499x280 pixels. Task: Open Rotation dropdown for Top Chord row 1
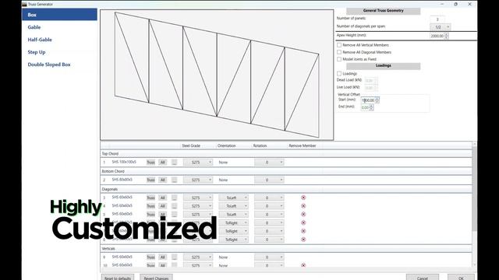click(x=269, y=163)
